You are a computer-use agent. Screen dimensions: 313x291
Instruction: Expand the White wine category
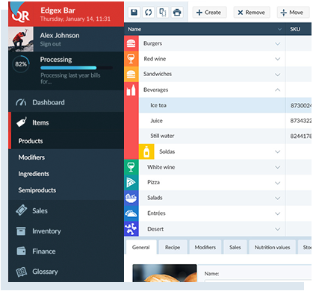coord(278,167)
